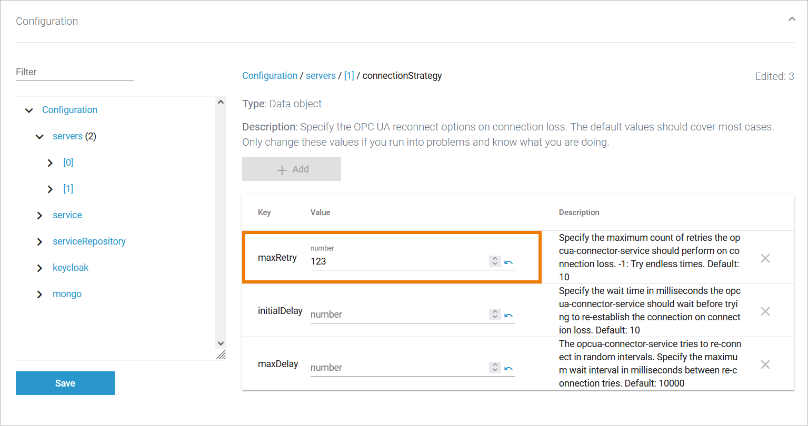Remove the maxRetry row with X icon
808x426 pixels.
point(765,258)
